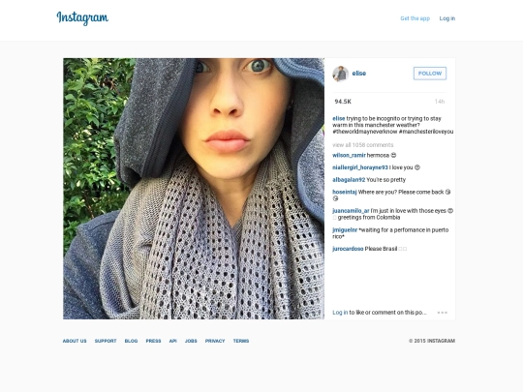Click Log in to like or comment

point(340,313)
